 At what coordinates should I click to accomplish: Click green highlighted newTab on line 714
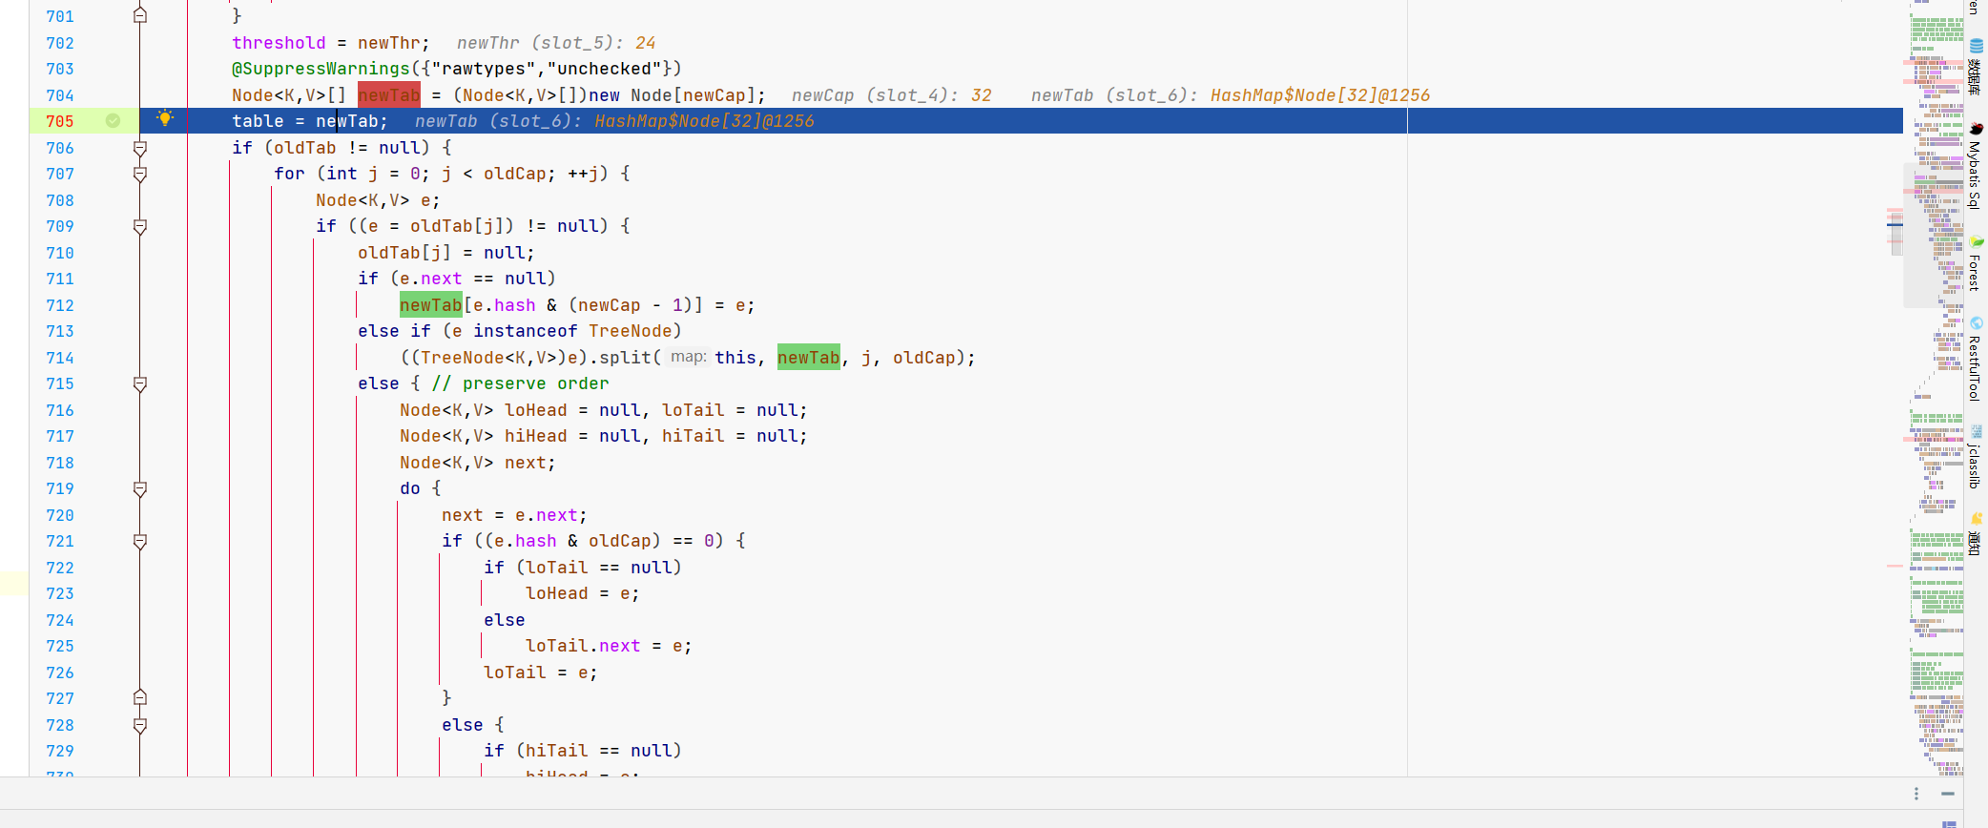tap(809, 357)
